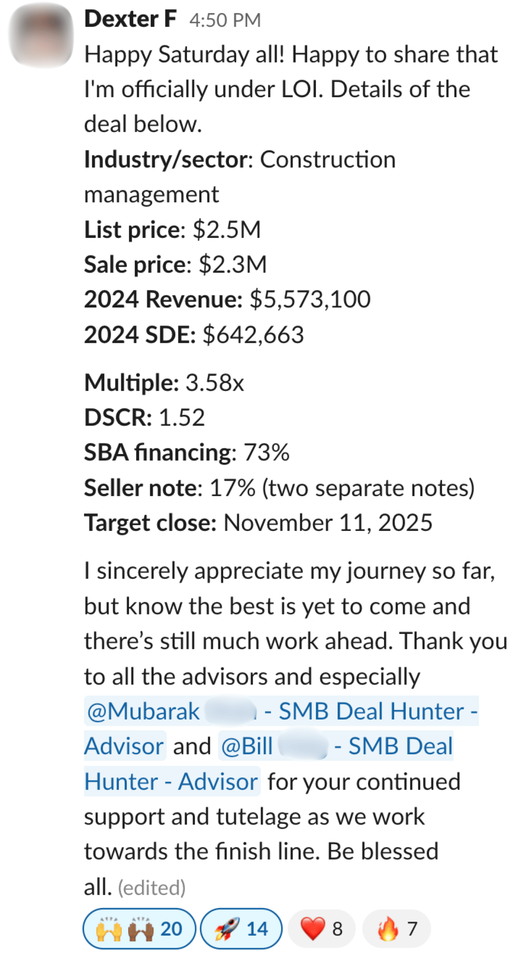The image size is (513, 953).
Task: Click the (edited) label
Action: (x=152, y=888)
